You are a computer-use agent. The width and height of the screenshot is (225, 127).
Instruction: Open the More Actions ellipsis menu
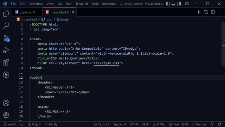pos(219,12)
